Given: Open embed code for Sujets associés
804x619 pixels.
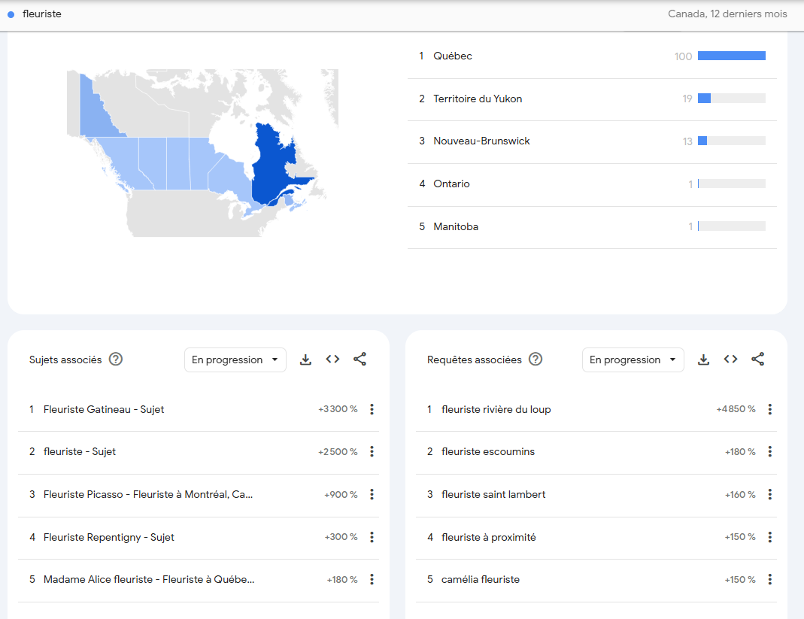Looking at the screenshot, I should (x=332, y=360).
